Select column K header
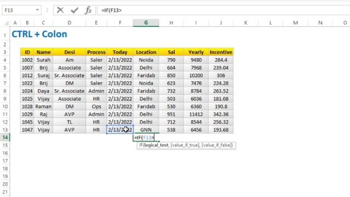This screenshot has height=197, width=350. point(246,23)
